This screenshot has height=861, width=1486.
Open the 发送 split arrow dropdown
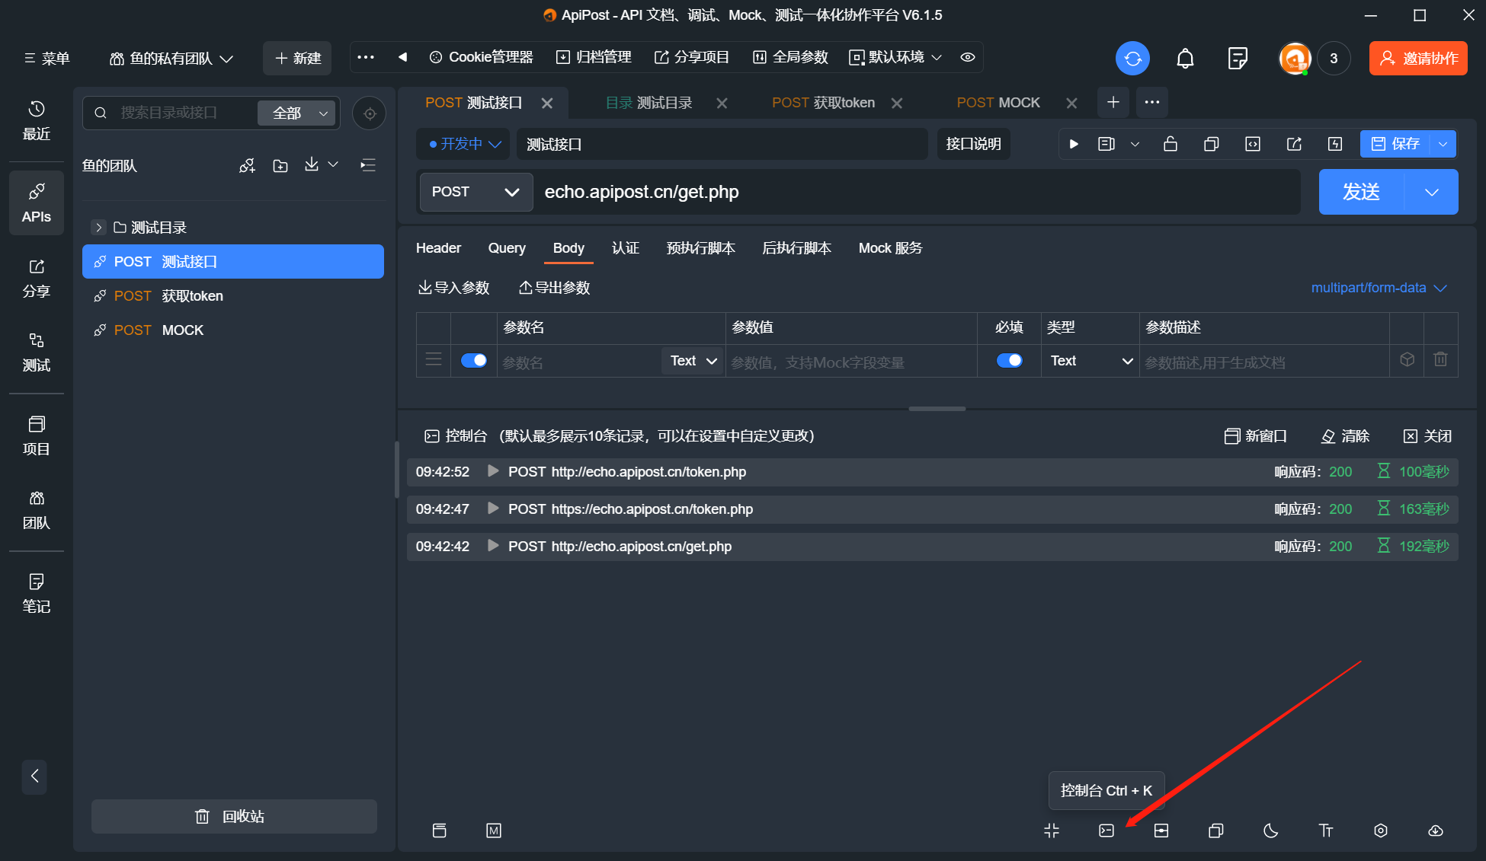click(x=1432, y=192)
